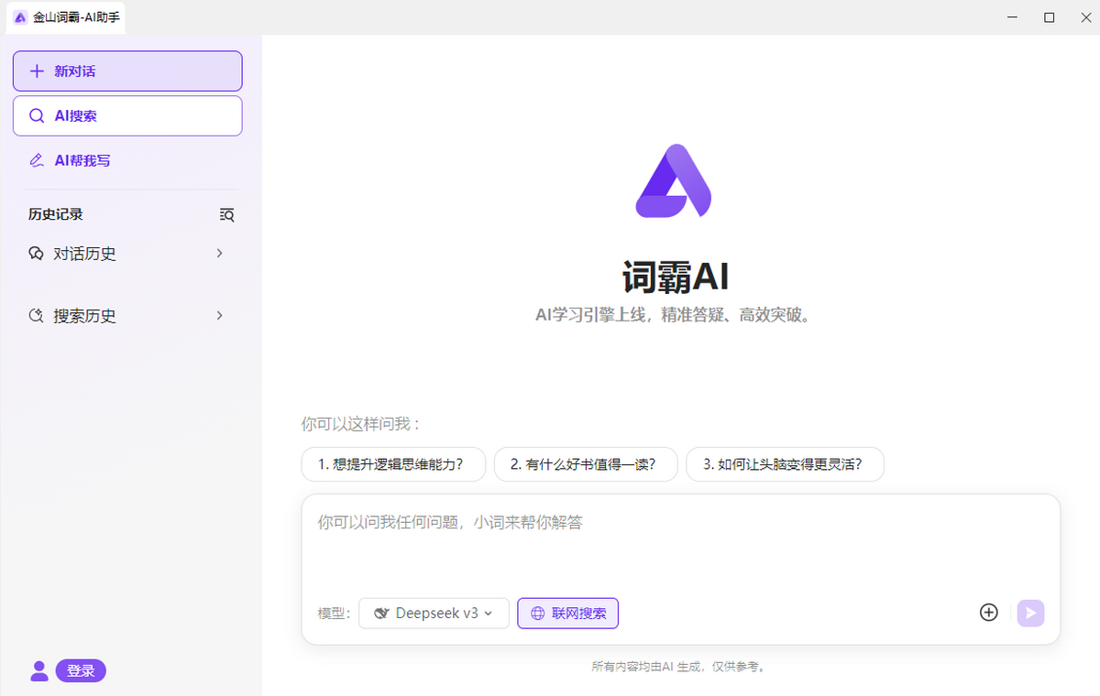The image size is (1100, 696).
Task: Expand the 对话历史 chevron
Action: coord(219,253)
